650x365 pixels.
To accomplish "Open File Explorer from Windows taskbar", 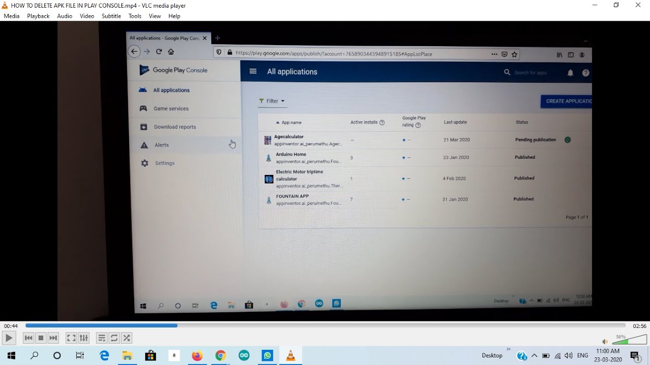I will tap(127, 355).
